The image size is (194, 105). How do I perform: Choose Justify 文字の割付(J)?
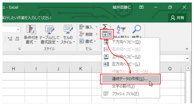click(131, 86)
